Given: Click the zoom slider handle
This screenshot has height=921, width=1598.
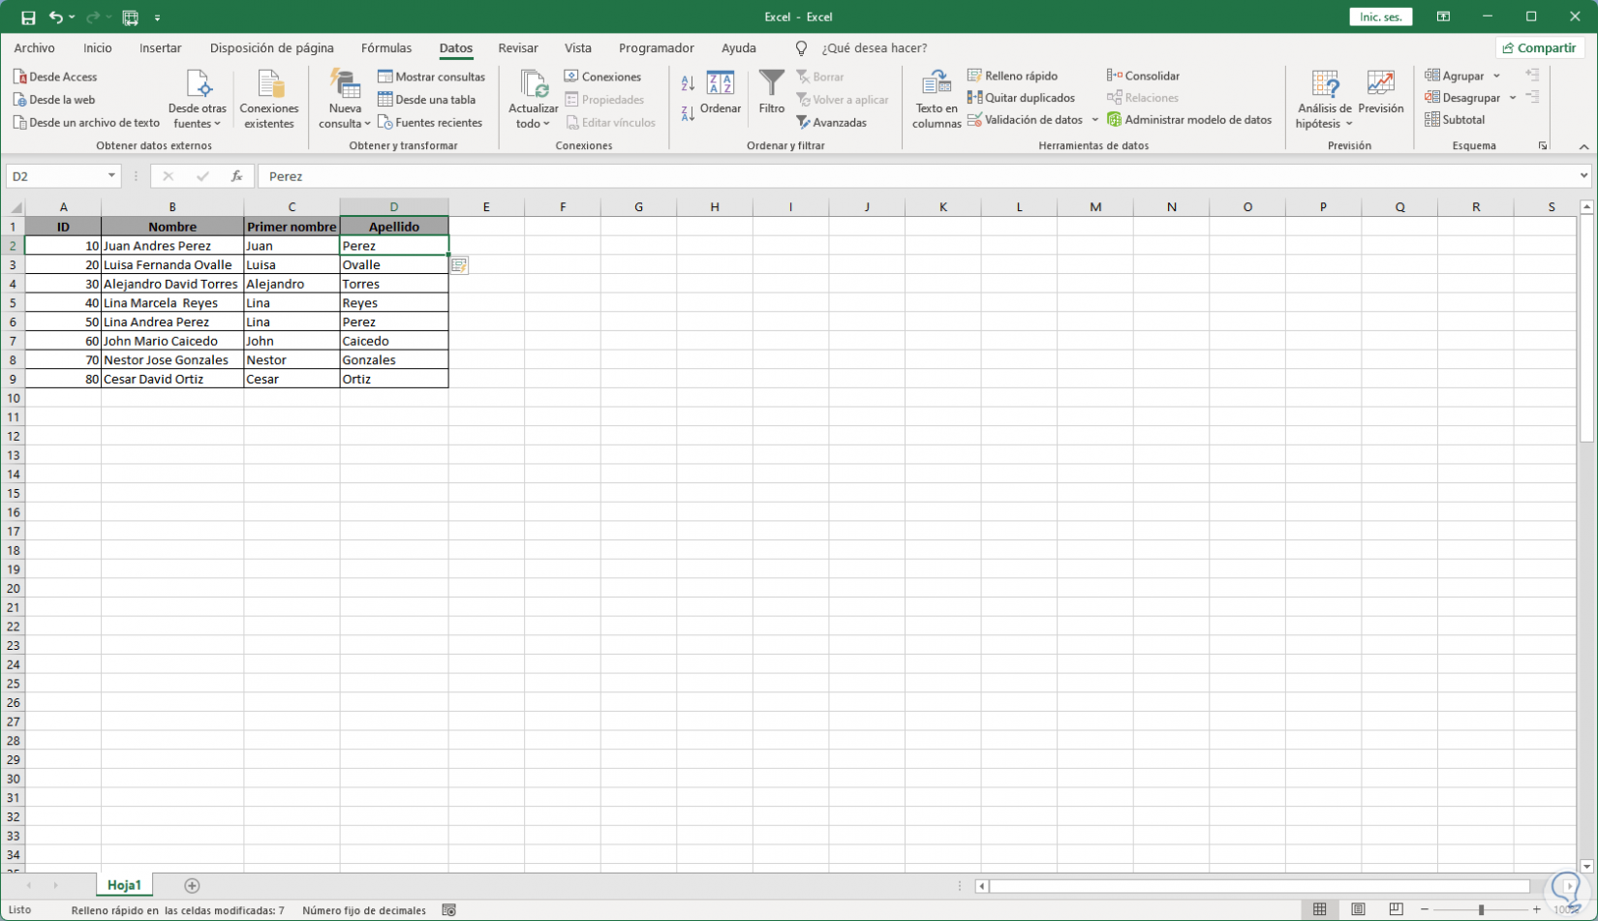Looking at the screenshot, I should (1481, 910).
